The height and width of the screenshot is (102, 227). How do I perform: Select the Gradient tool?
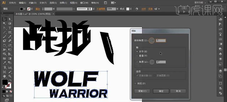click(10, 58)
